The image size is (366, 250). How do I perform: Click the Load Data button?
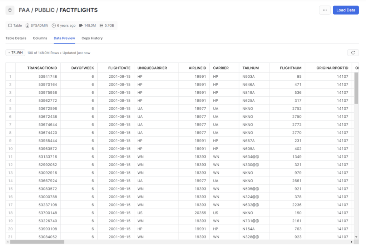[x=345, y=10]
